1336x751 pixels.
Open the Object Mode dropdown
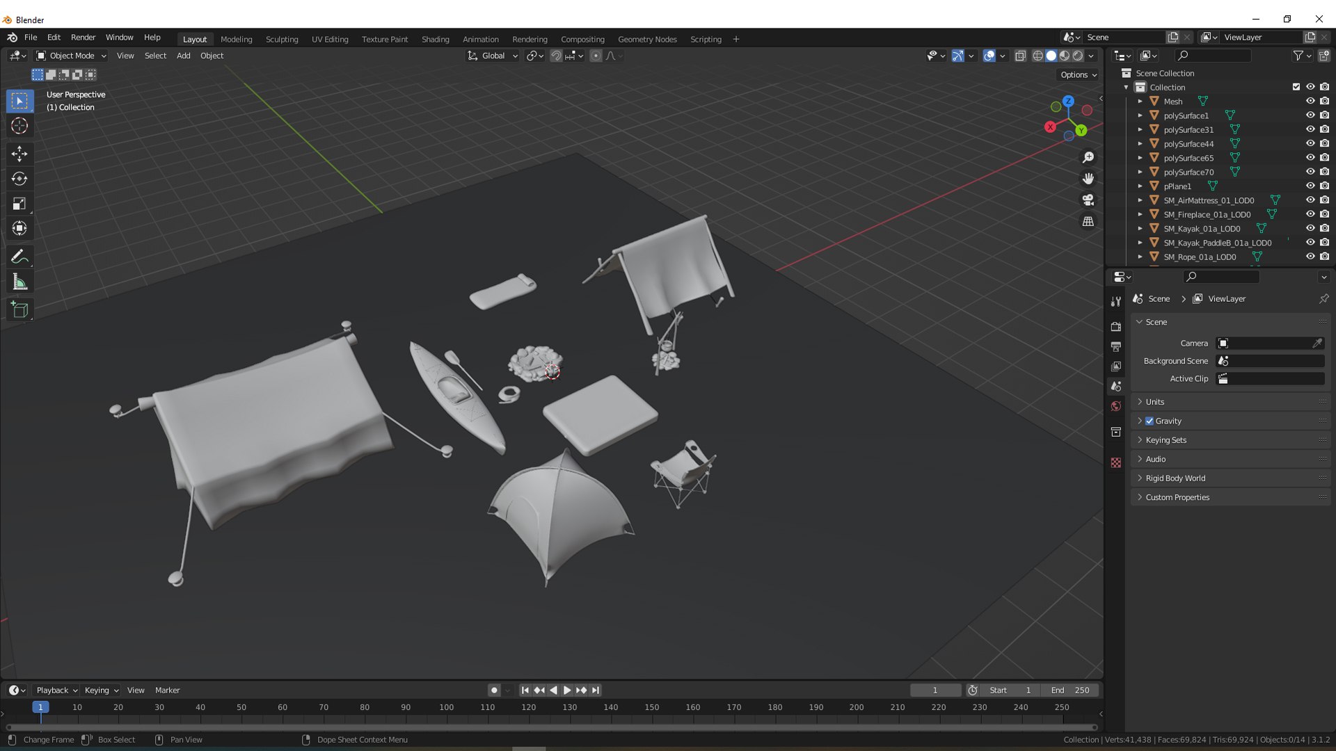click(x=72, y=56)
